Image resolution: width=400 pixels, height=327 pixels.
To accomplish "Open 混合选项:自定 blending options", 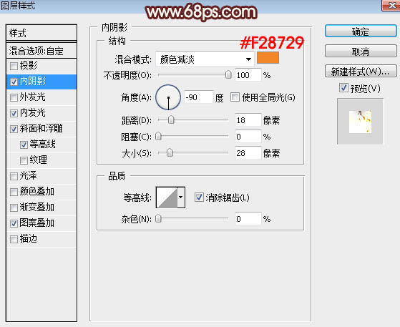I will (x=42, y=51).
